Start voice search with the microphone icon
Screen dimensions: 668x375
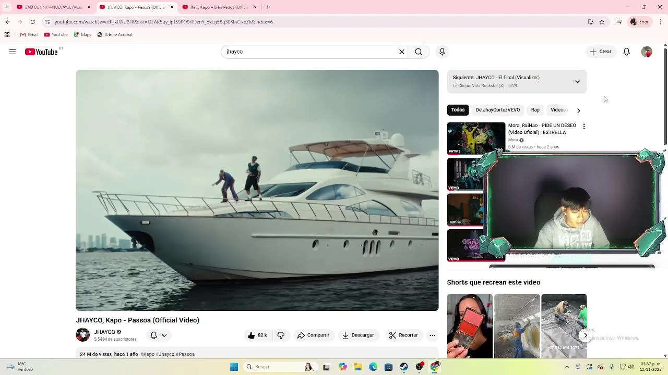tap(442, 52)
